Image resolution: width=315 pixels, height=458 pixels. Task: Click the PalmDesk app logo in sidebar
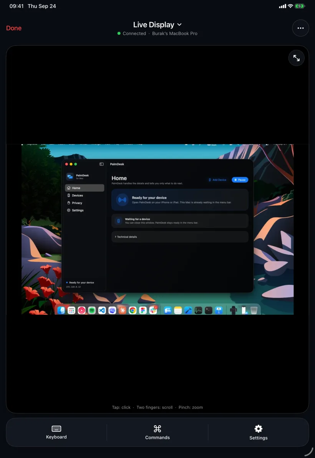pos(70,176)
